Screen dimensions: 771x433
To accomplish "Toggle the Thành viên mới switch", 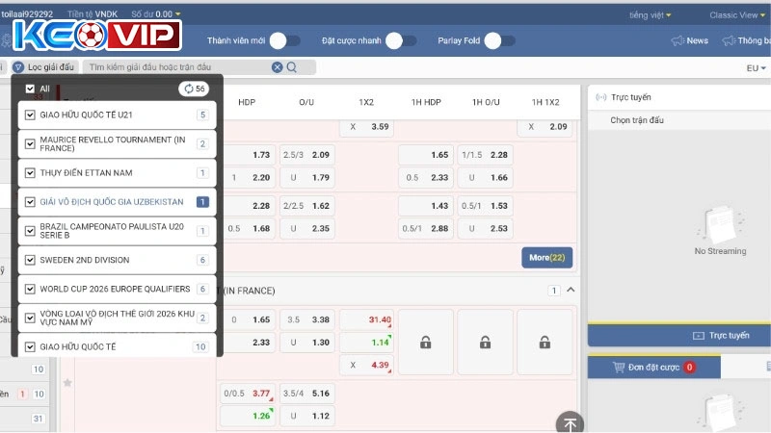I will click(283, 40).
